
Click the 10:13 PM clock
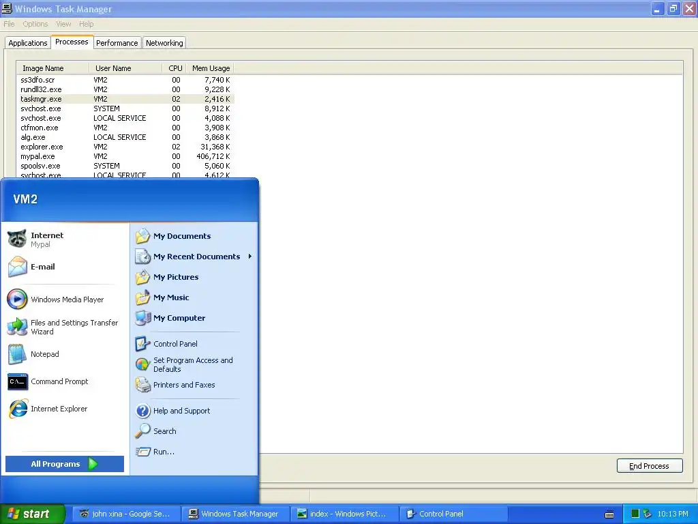673,514
